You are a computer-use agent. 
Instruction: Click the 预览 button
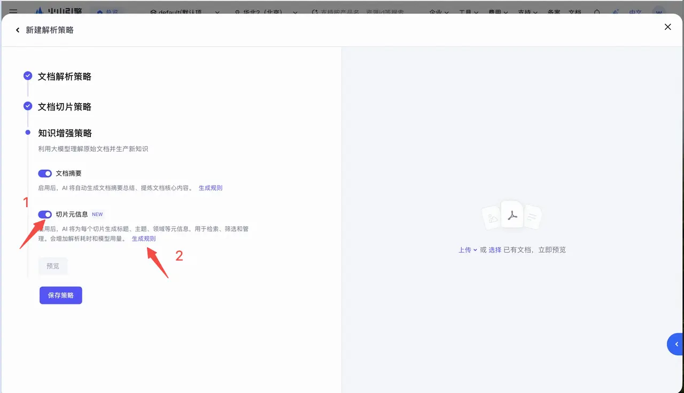53,266
